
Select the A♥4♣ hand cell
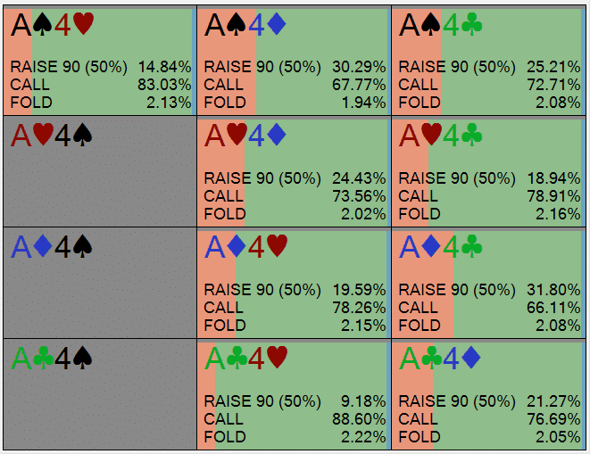click(487, 171)
